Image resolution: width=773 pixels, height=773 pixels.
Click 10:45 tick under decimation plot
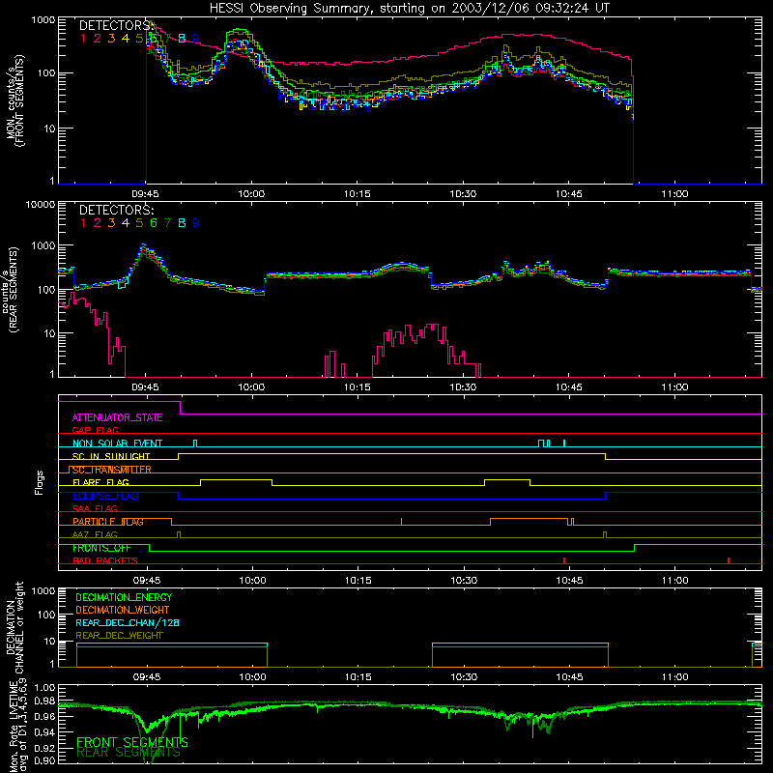569,677
